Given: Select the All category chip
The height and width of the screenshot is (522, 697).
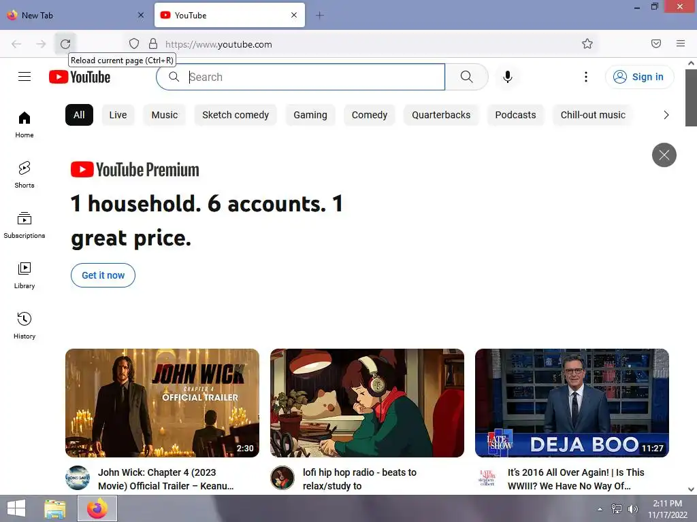Looking at the screenshot, I should 79,115.
